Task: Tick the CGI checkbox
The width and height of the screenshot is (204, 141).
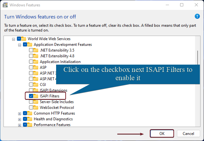Action: (x=31, y=84)
